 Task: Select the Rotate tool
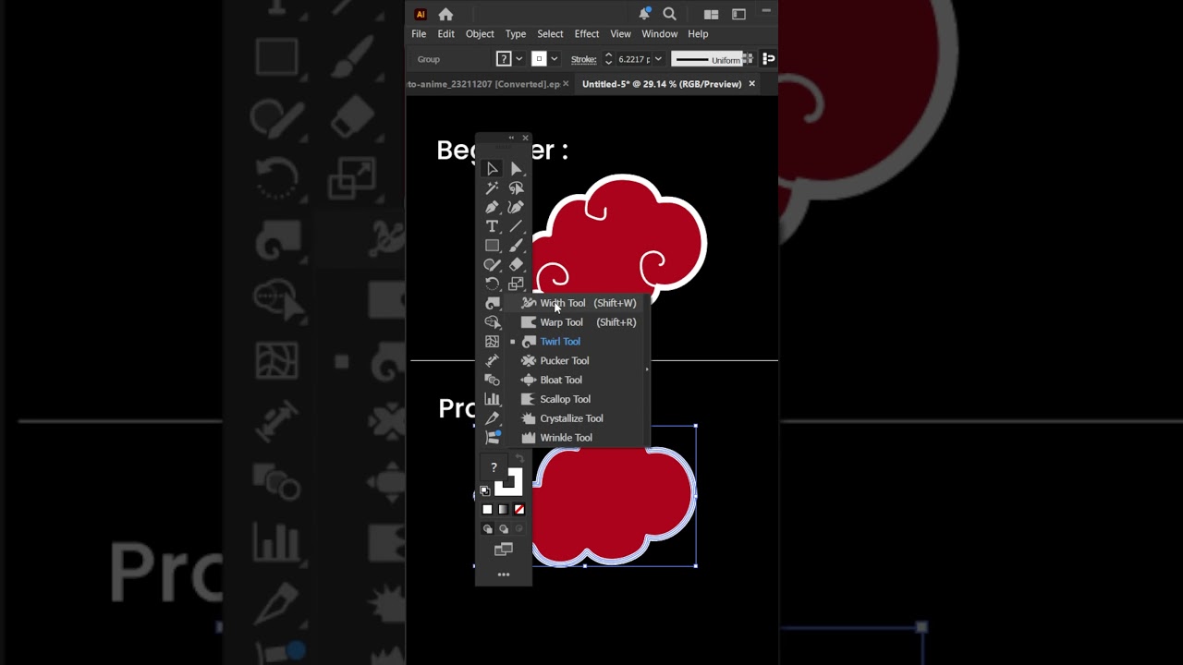pos(493,284)
